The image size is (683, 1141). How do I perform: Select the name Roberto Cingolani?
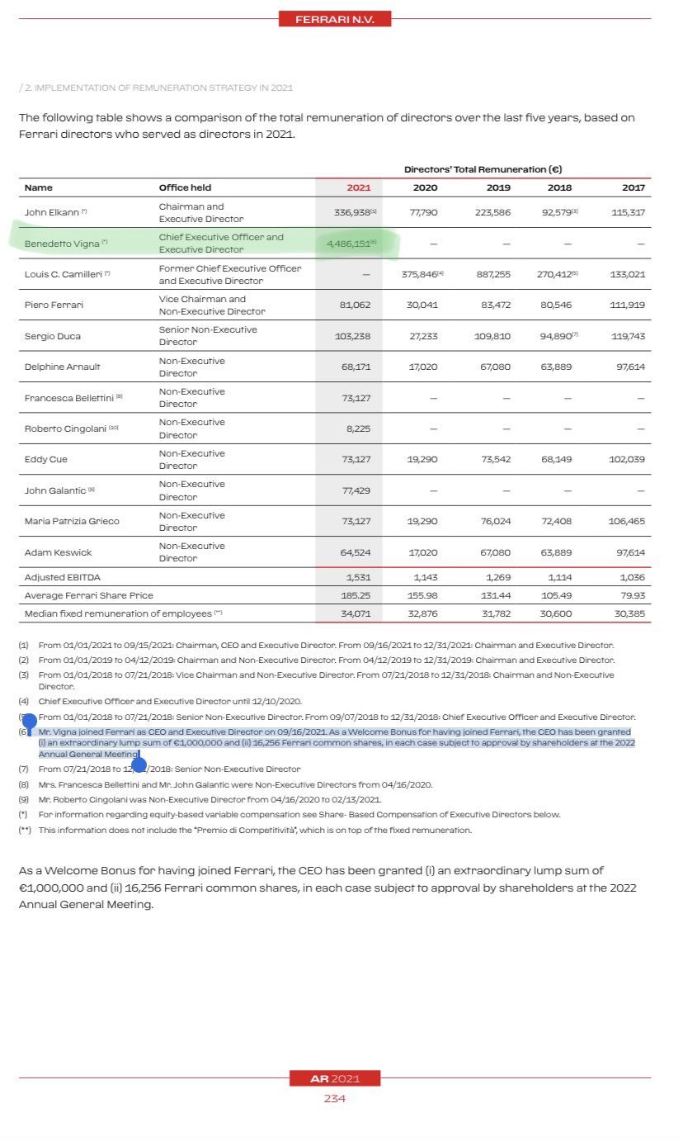coord(65,428)
